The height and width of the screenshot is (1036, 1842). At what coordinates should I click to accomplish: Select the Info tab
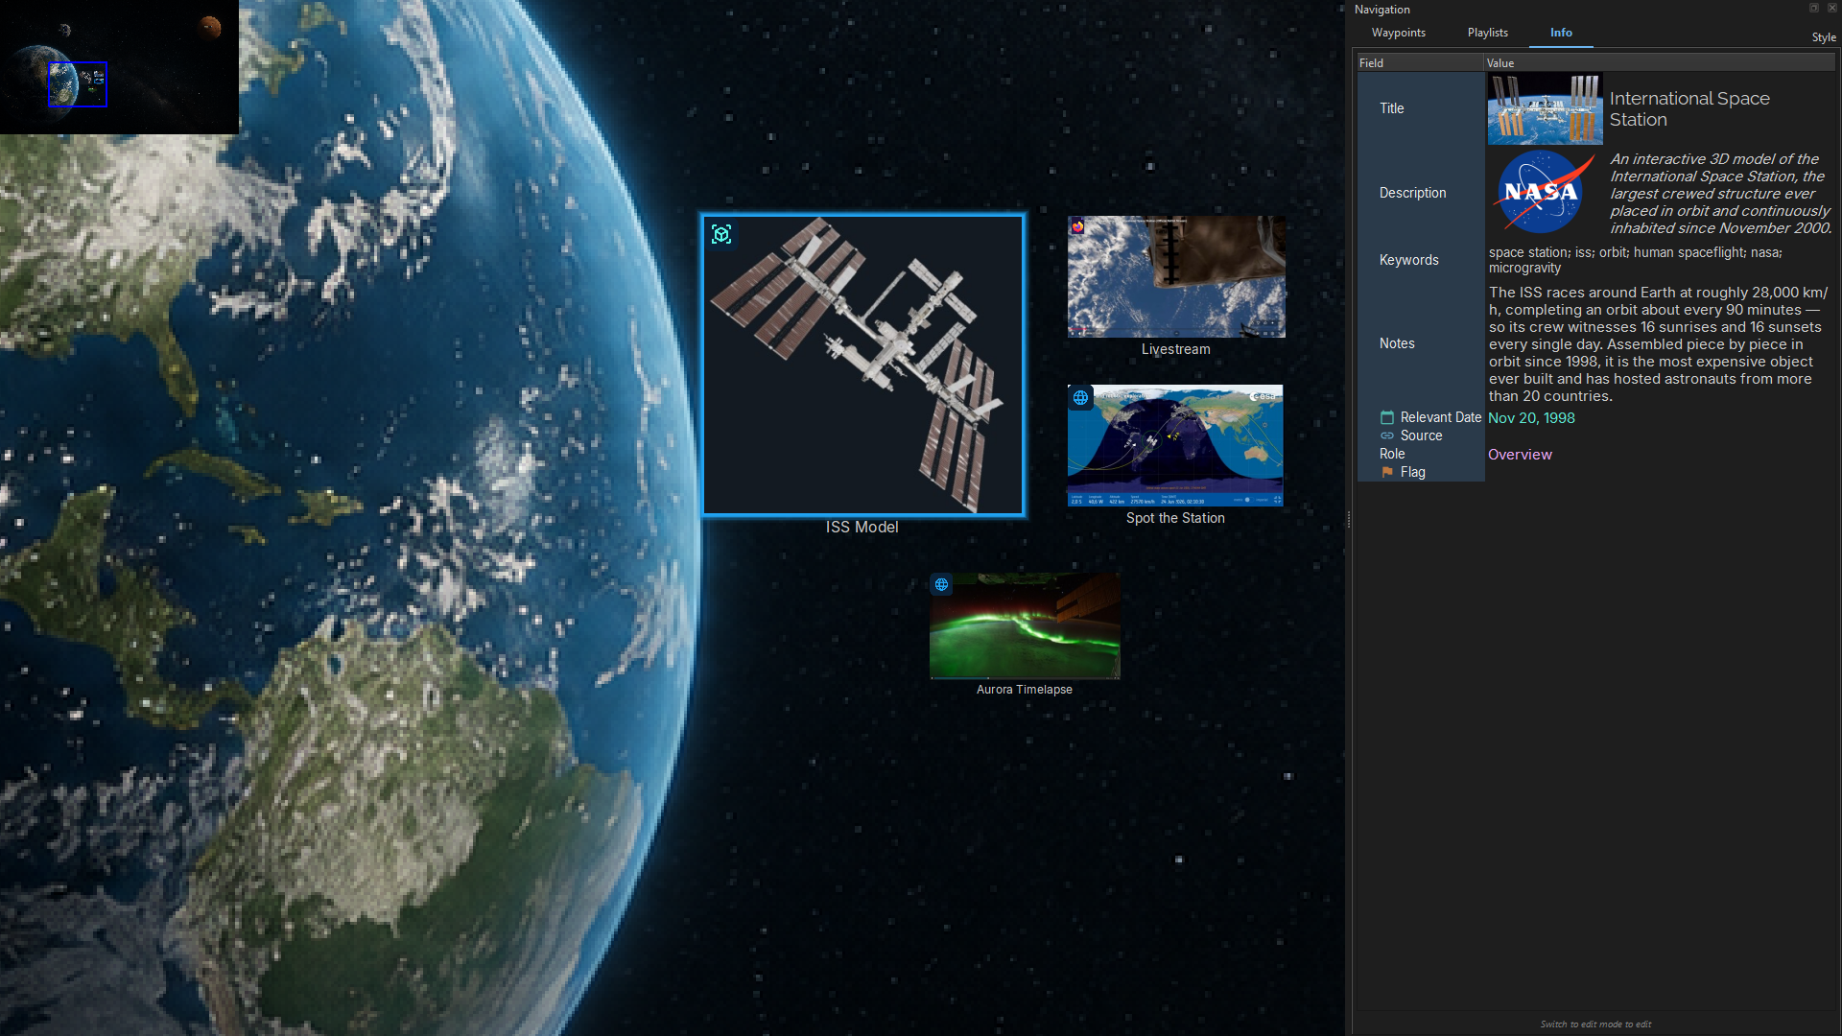pyautogui.click(x=1561, y=33)
